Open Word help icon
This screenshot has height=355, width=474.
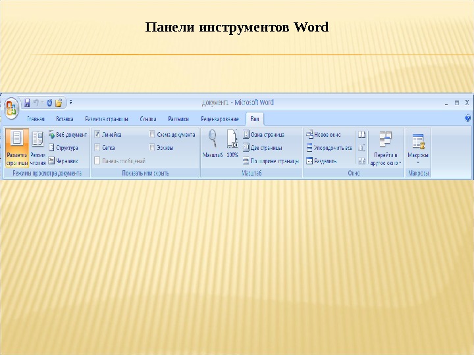467,118
